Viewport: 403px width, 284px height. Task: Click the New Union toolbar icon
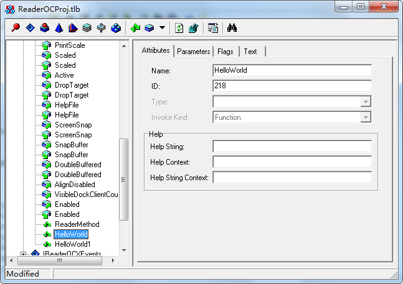tap(102, 28)
